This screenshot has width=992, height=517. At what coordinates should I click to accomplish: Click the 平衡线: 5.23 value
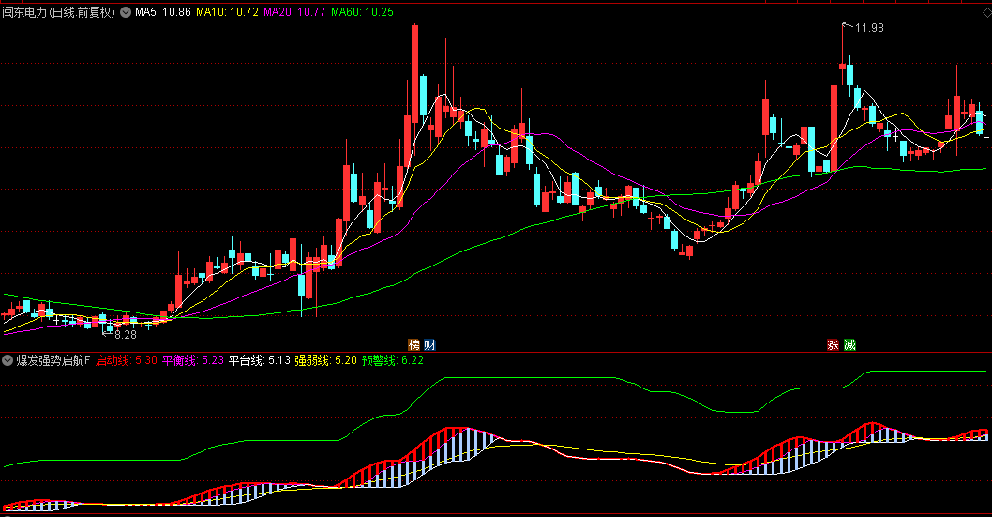coord(193,360)
